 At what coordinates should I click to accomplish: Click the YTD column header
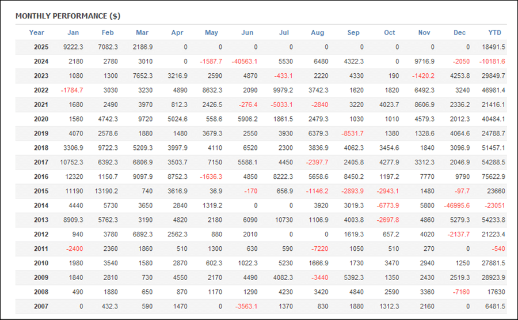[494, 32]
